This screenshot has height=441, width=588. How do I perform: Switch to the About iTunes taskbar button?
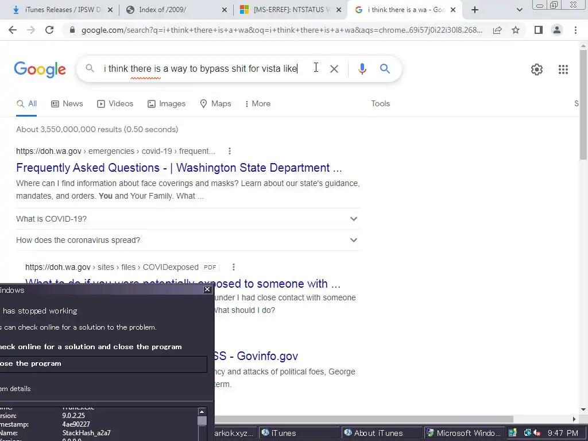click(382, 433)
